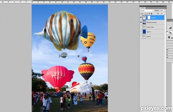Switch to the Layers tab
This screenshot has height=112, width=173.
tap(142, 8)
